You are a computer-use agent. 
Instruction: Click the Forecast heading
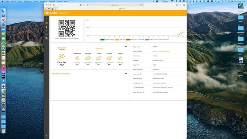coord(99,49)
